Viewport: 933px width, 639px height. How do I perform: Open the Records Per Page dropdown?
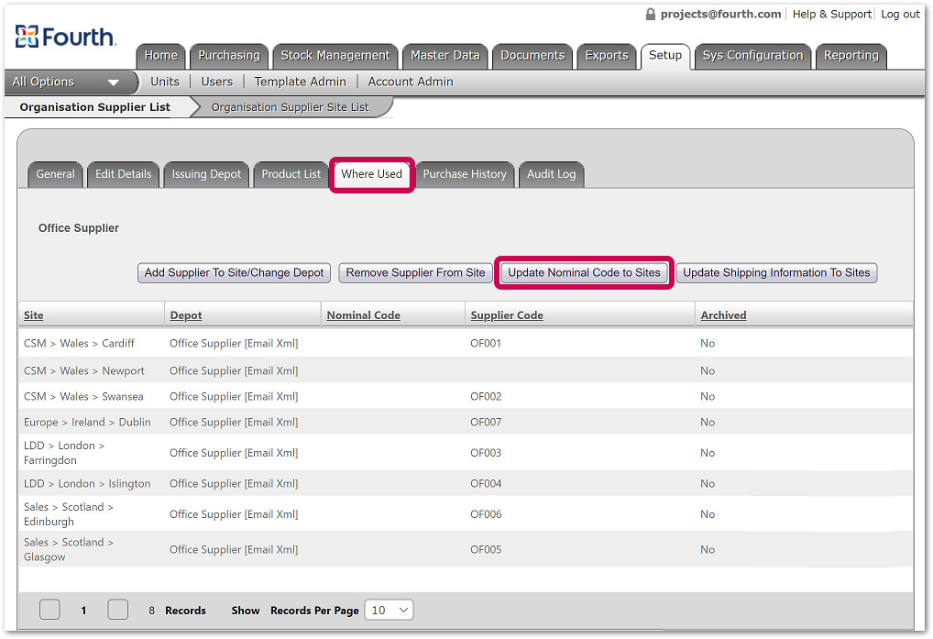[x=390, y=610]
